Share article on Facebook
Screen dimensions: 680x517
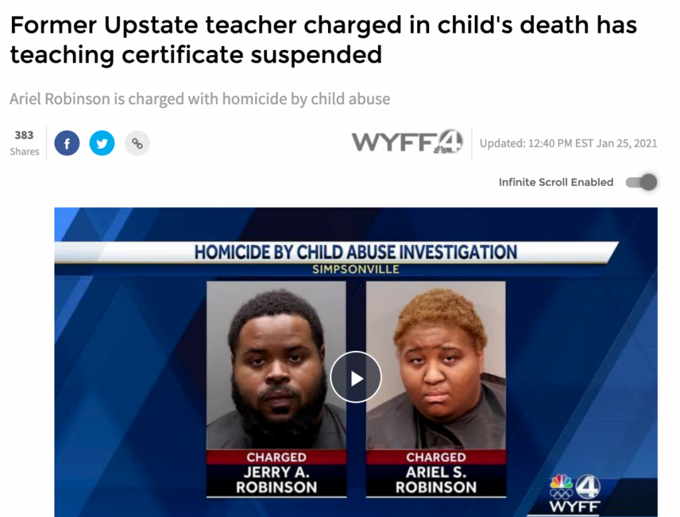[67, 144]
